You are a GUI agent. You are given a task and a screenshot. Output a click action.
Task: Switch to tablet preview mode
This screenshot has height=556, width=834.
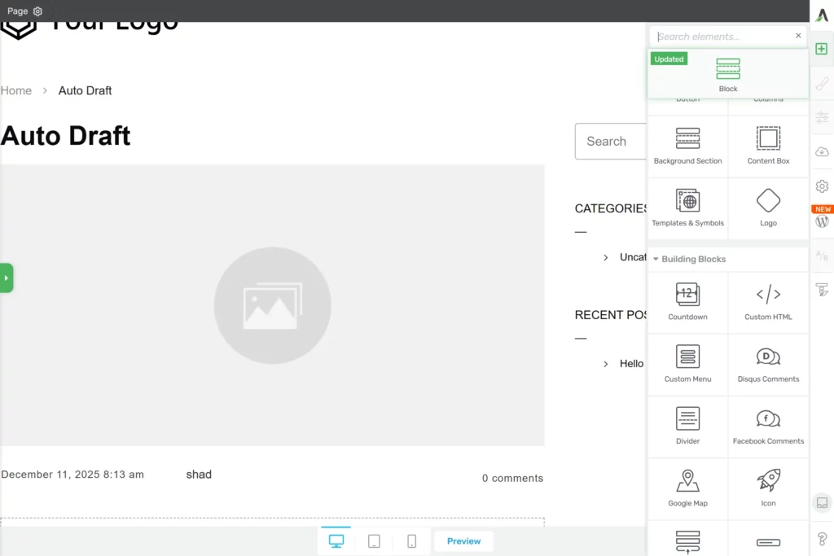point(374,541)
